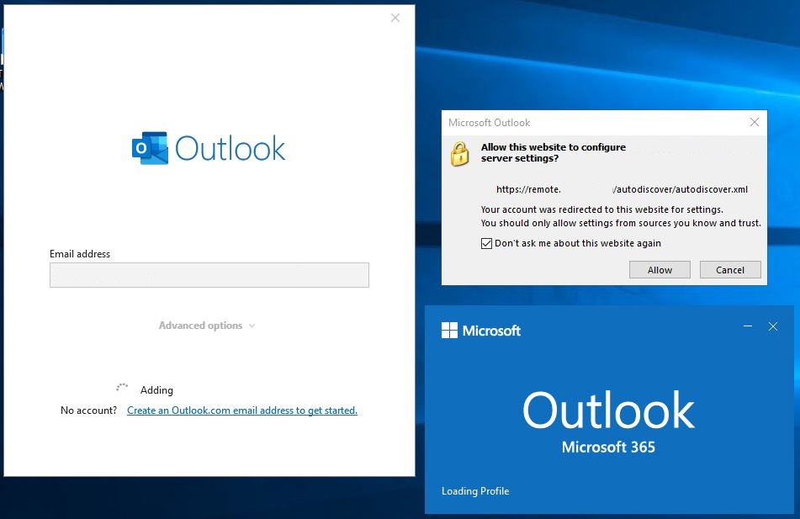Click the 'Email address' field label
Image resolution: width=800 pixels, height=519 pixels.
80,254
